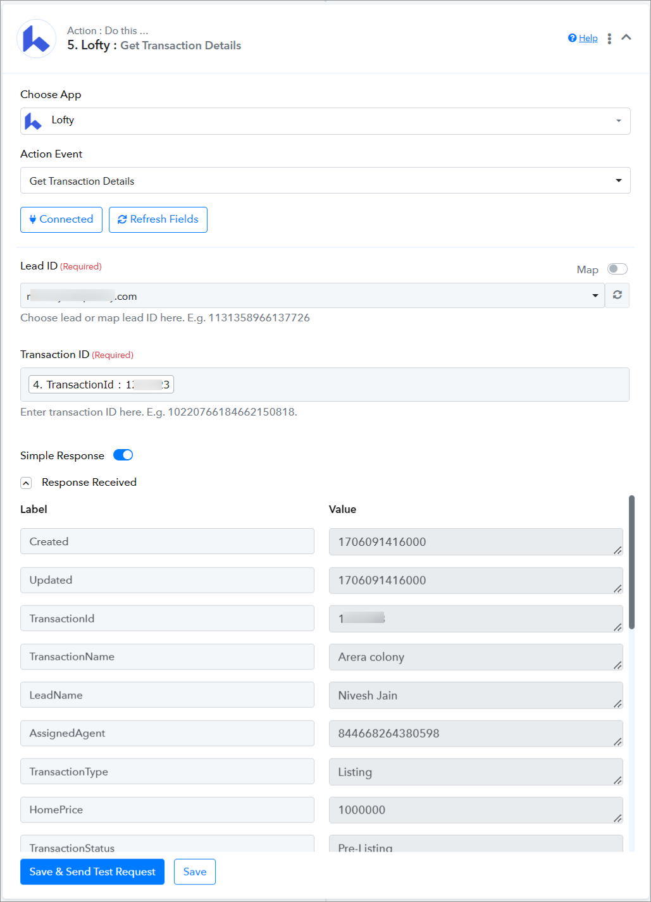The width and height of the screenshot is (651, 902).
Task: Click the Pre-Listing value field
Action: tap(476, 844)
